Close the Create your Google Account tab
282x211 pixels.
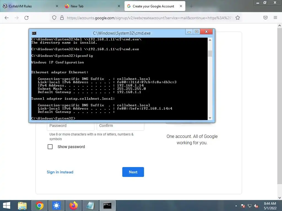pyautogui.click(x=181, y=6)
